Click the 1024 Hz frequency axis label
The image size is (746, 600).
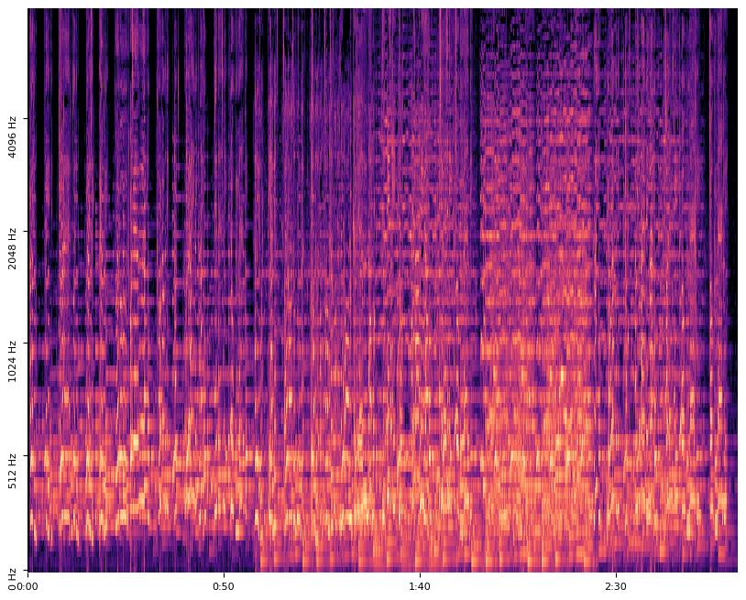(x=12, y=361)
